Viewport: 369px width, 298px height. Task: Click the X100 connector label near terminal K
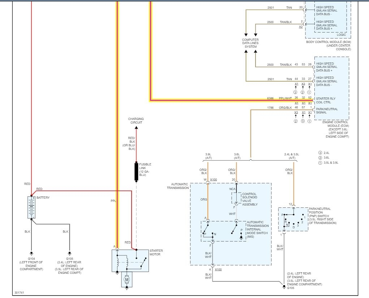[x=218, y=269]
